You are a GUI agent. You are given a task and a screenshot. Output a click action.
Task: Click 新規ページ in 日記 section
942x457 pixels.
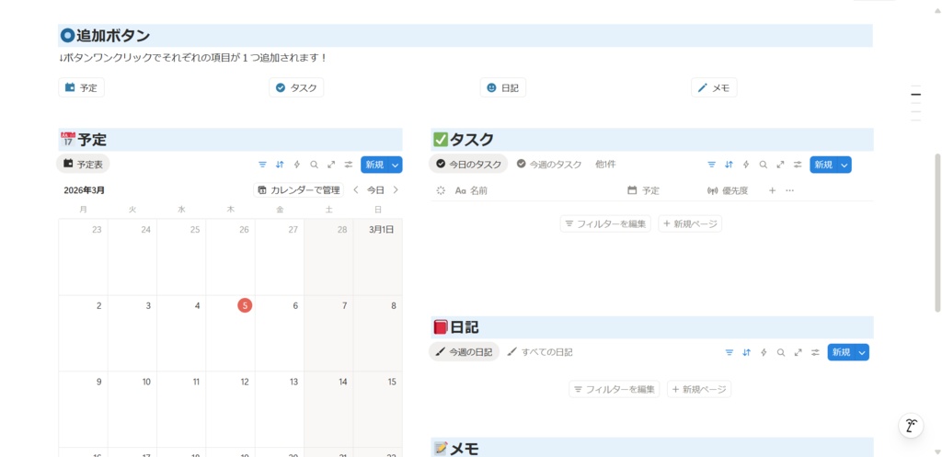(x=699, y=389)
